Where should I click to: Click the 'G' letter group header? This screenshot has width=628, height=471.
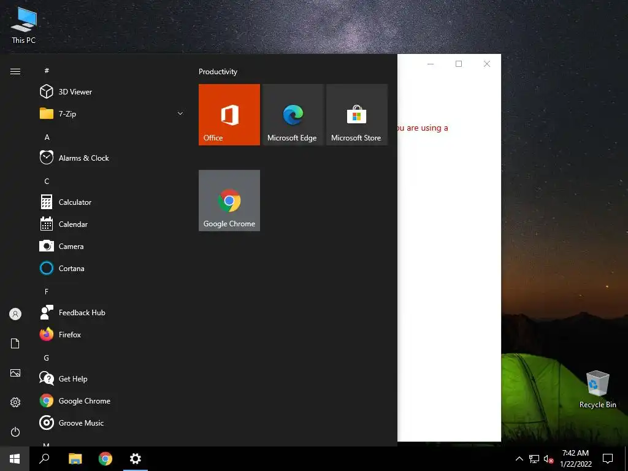(47, 358)
